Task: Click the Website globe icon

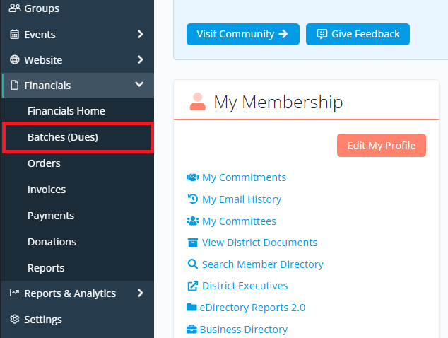Action: coord(15,59)
